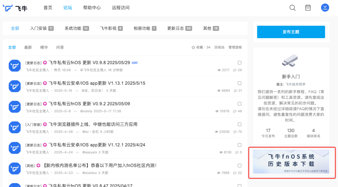This screenshot has height=187, width=338.
Task: Open post 飞牛浏览器插件上线
Action: [93, 124]
